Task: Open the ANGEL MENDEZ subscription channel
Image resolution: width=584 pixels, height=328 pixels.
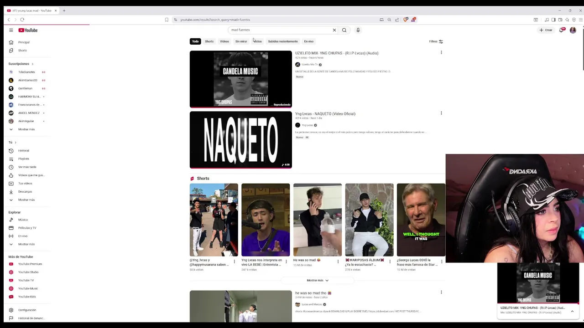Action: click(29, 113)
